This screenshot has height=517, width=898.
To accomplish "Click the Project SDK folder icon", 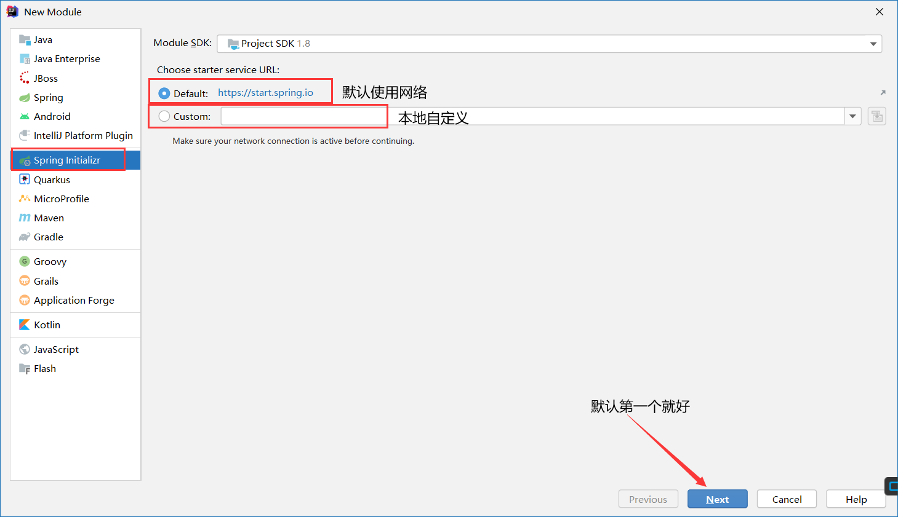I will coord(233,44).
